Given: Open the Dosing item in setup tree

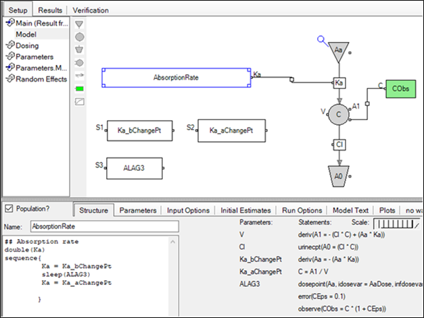Looking at the screenshot, I should pos(27,45).
